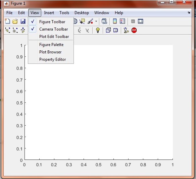Click the Open File folder icon
Image resolution: width=196 pixels, height=179 pixels.
pos(15,21)
